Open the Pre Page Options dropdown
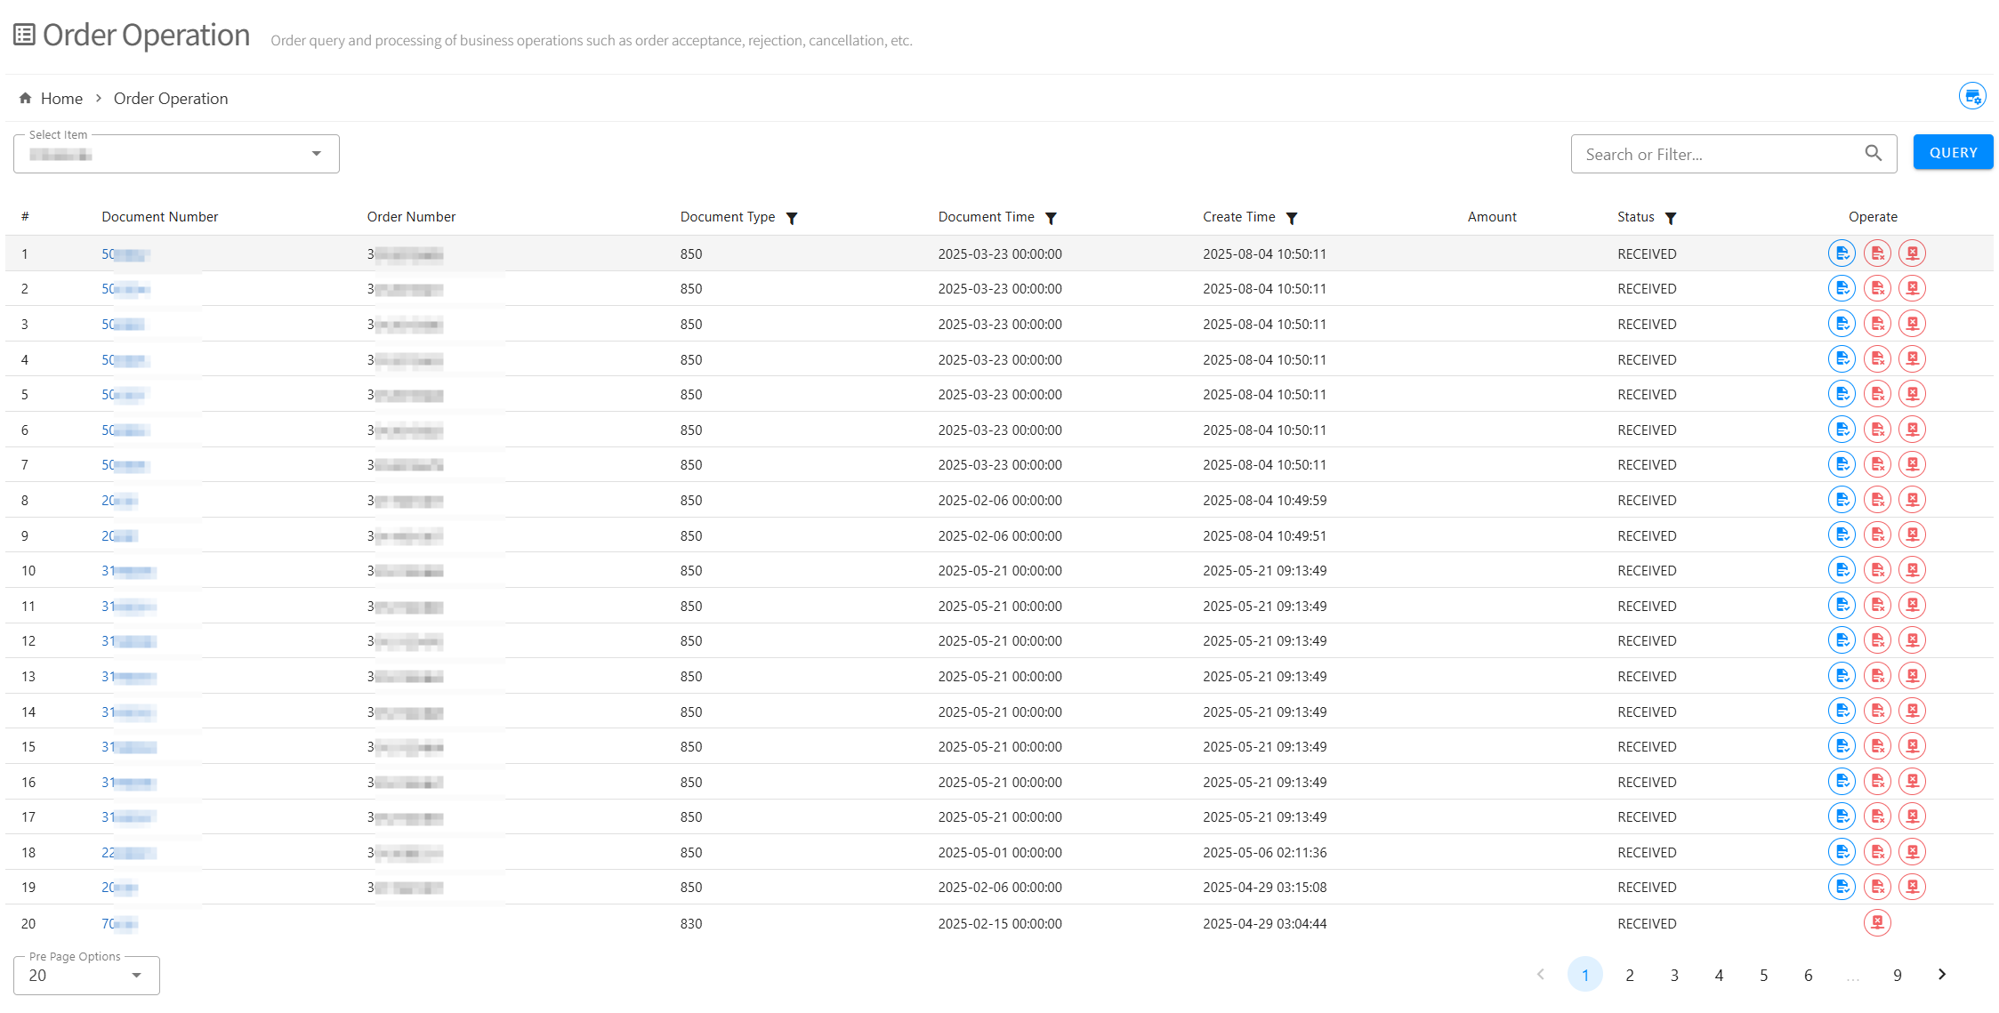Image resolution: width=1999 pixels, height=1013 pixels. point(136,975)
